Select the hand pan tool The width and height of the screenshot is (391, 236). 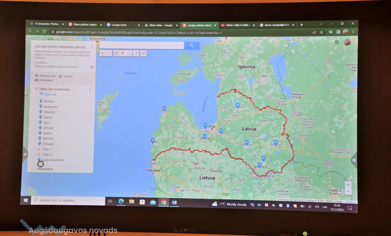click(x=116, y=53)
